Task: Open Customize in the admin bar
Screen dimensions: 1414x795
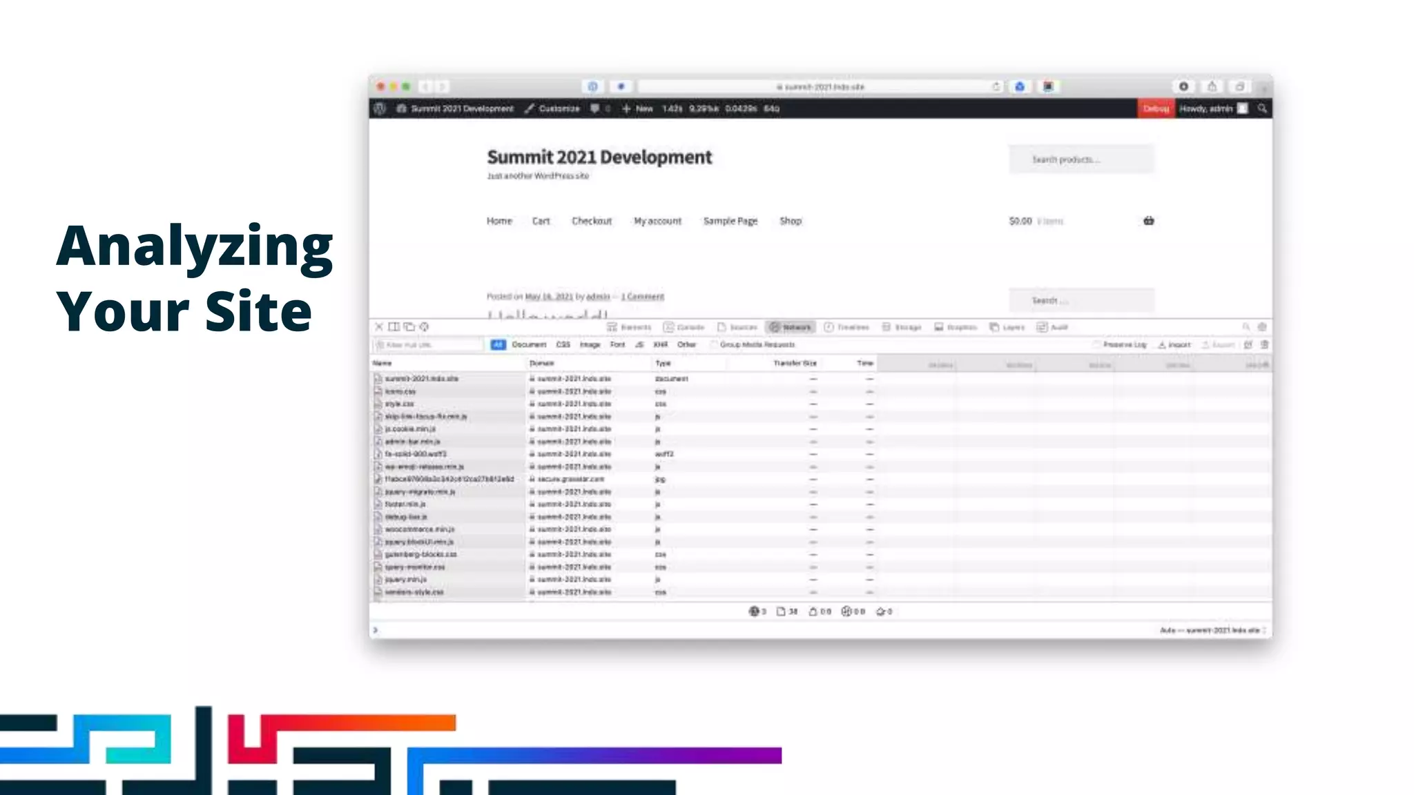Action: (x=552, y=108)
